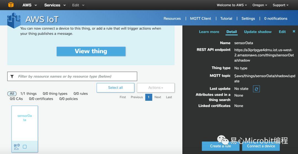Click the Connect a device button
The height and width of the screenshot is (154, 298).
261,146
